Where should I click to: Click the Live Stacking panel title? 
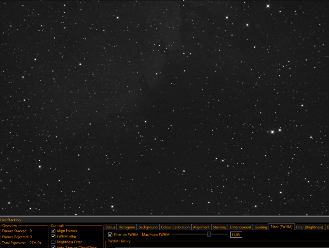[x=11, y=220]
